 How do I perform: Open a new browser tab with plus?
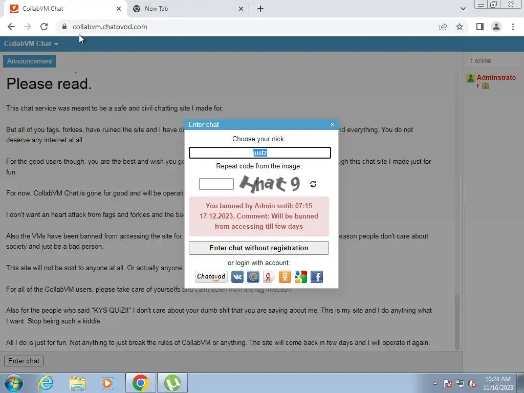(x=260, y=9)
